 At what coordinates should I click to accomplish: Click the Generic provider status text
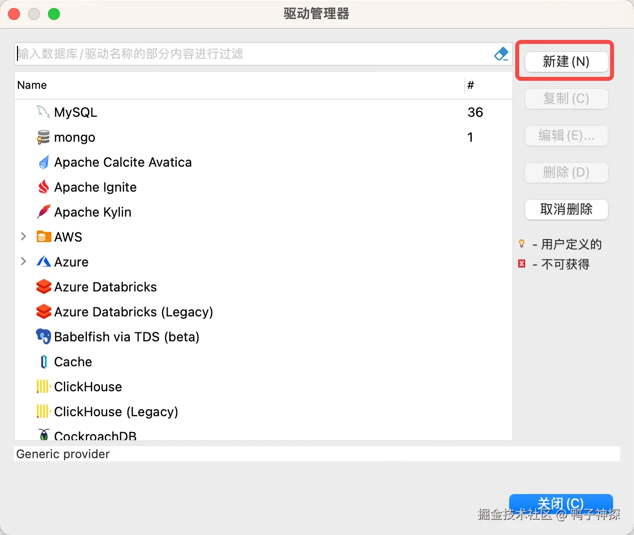click(x=63, y=454)
